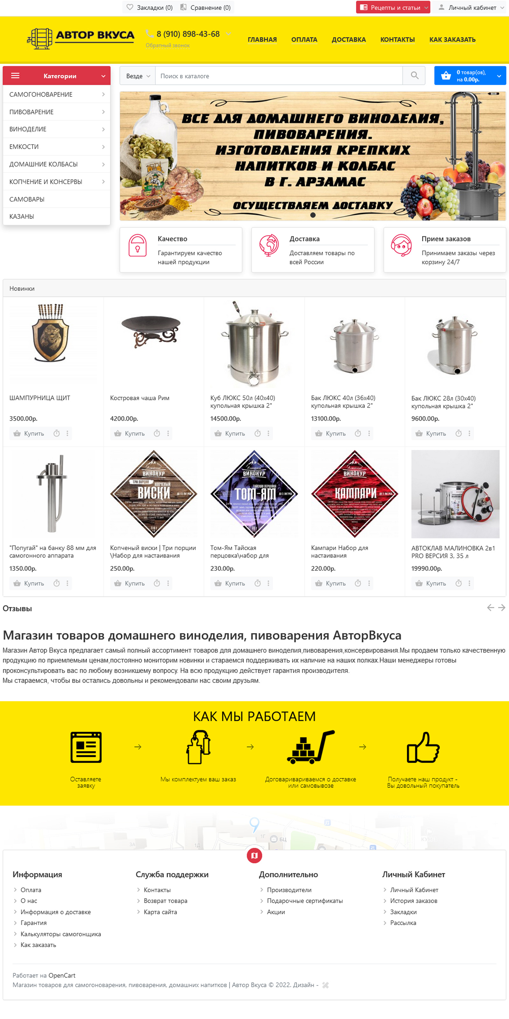Open the blue shopping cart icon

tap(446, 75)
